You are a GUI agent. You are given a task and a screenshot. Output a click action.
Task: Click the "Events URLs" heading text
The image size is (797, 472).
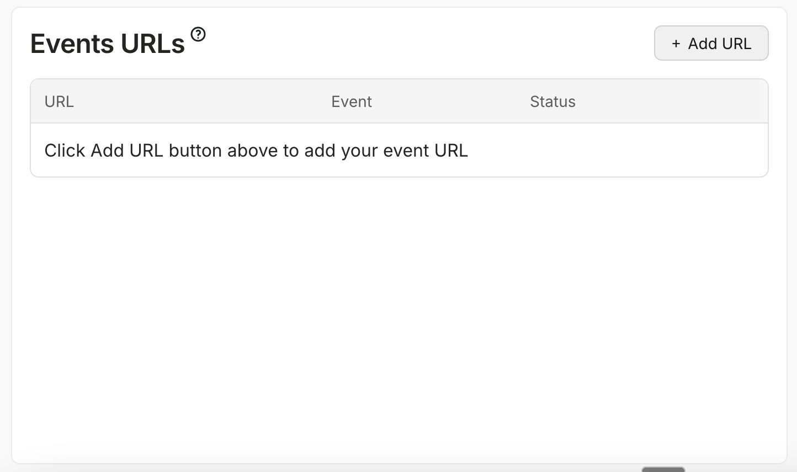108,44
